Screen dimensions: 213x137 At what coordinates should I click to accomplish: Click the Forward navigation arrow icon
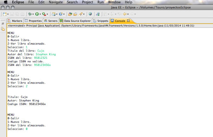click(x=132, y=14)
